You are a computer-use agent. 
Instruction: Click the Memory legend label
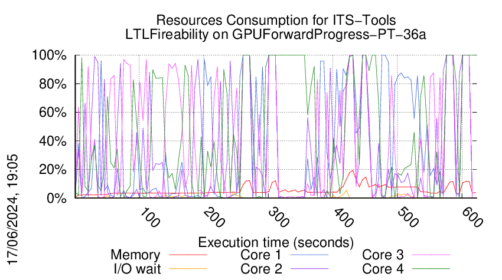(x=135, y=255)
